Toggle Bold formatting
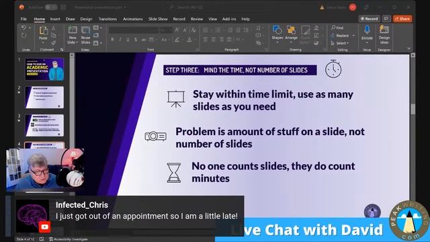430x242 pixels. click(x=112, y=40)
